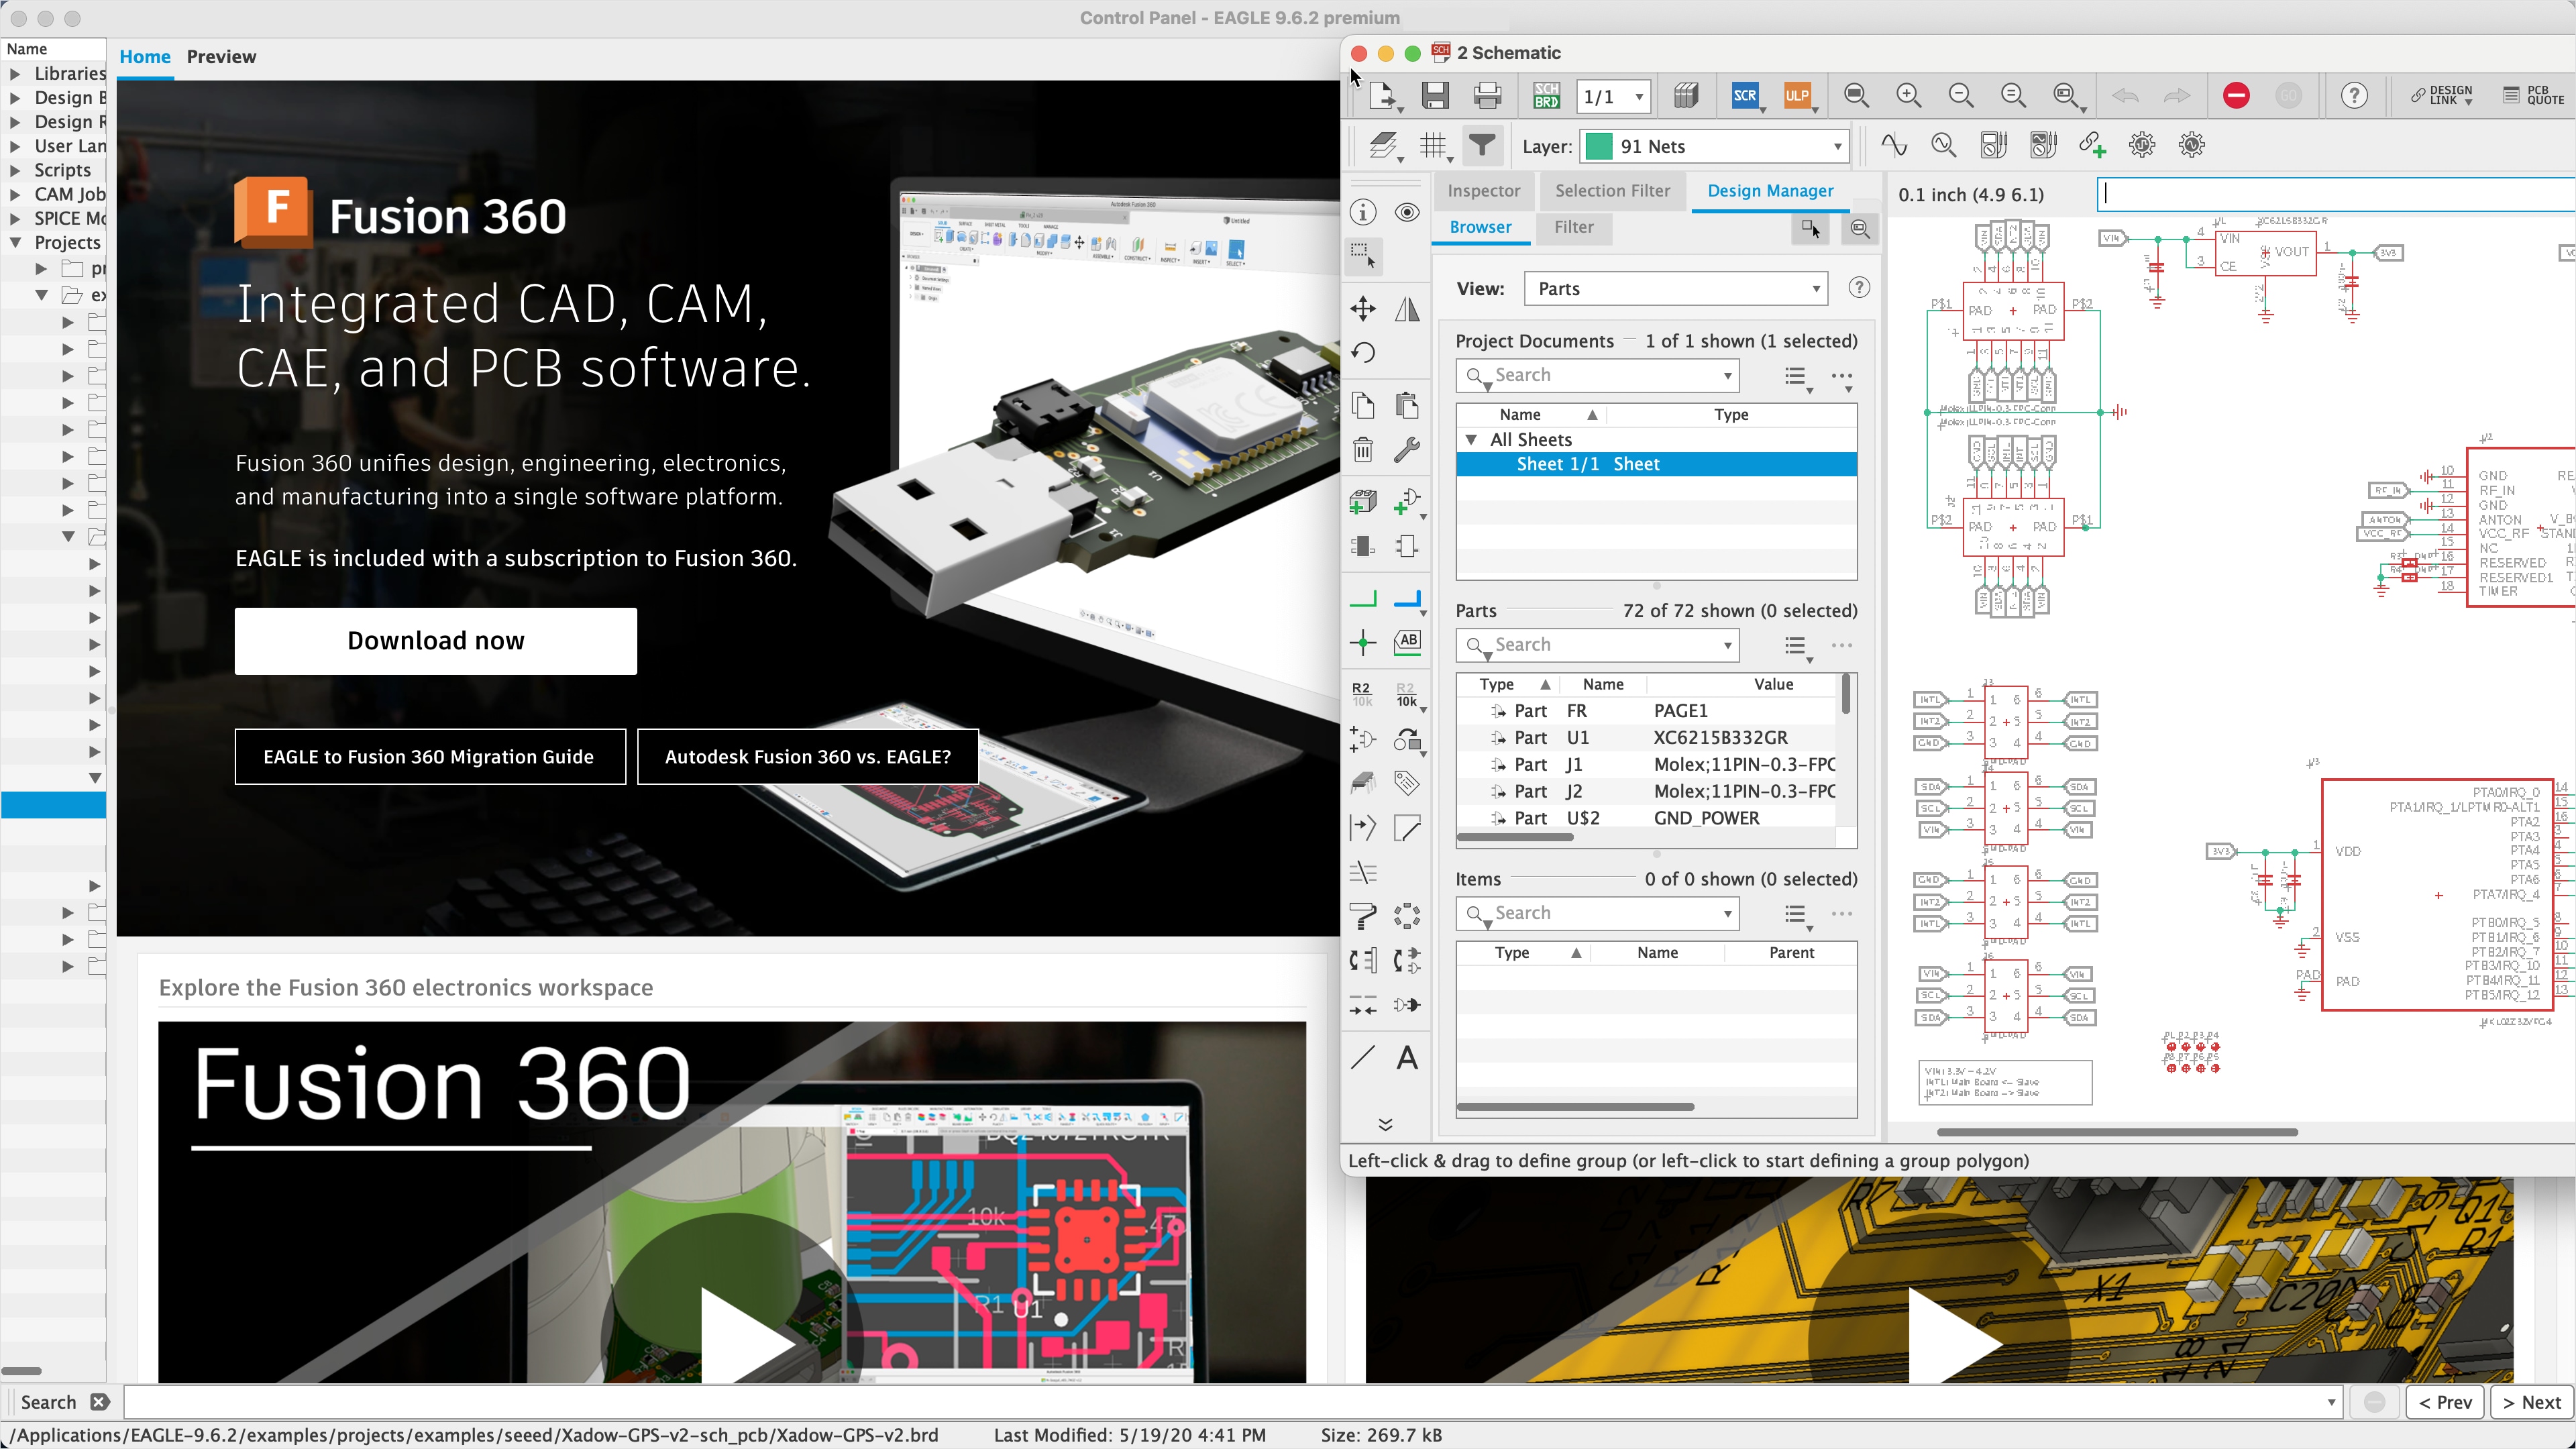Click the Download now button
The height and width of the screenshot is (1449, 2576).
pyautogui.click(x=435, y=641)
